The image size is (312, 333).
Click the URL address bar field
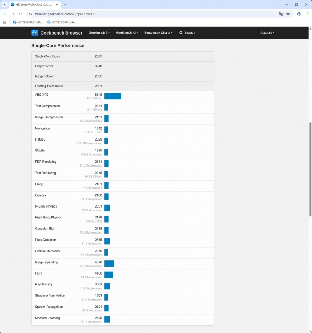[154, 14]
